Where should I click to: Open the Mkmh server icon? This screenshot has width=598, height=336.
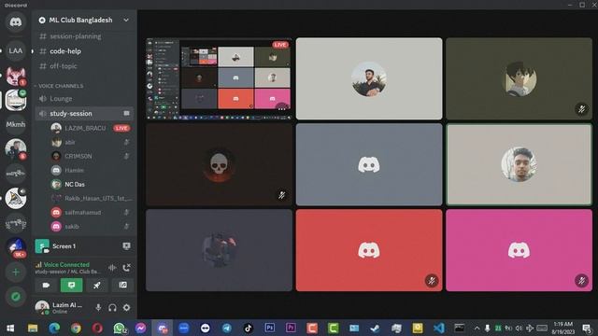coord(16,124)
